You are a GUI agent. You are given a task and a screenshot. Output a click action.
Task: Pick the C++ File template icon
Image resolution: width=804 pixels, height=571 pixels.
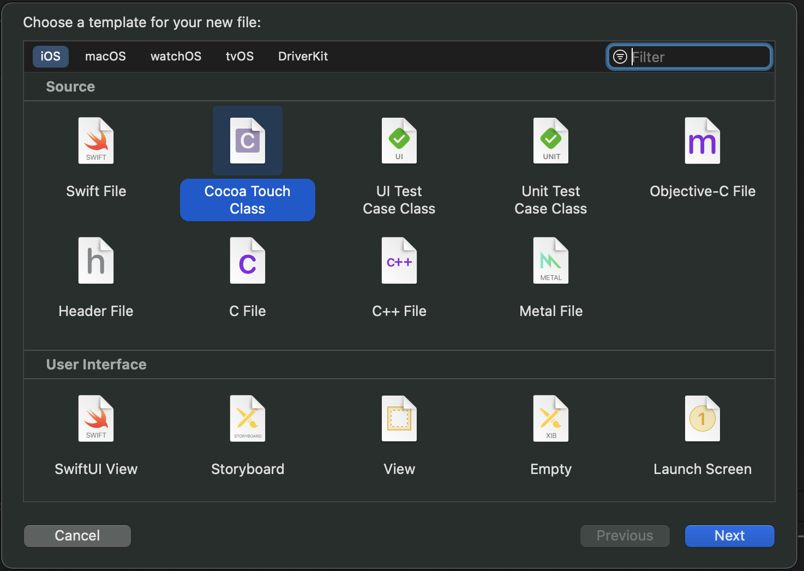click(x=399, y=260)
